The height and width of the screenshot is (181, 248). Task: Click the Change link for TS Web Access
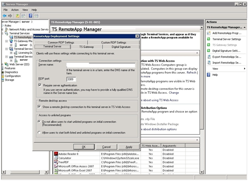click(x=174, y=92)
